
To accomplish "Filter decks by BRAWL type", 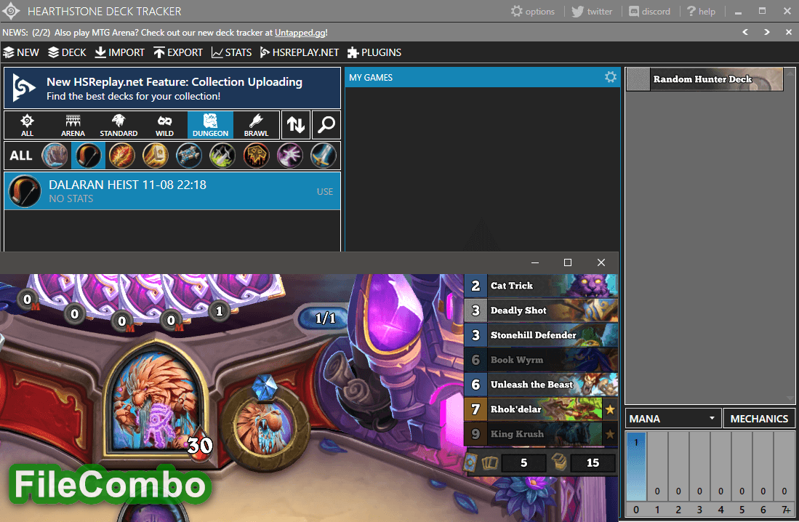I will point(257,125).
